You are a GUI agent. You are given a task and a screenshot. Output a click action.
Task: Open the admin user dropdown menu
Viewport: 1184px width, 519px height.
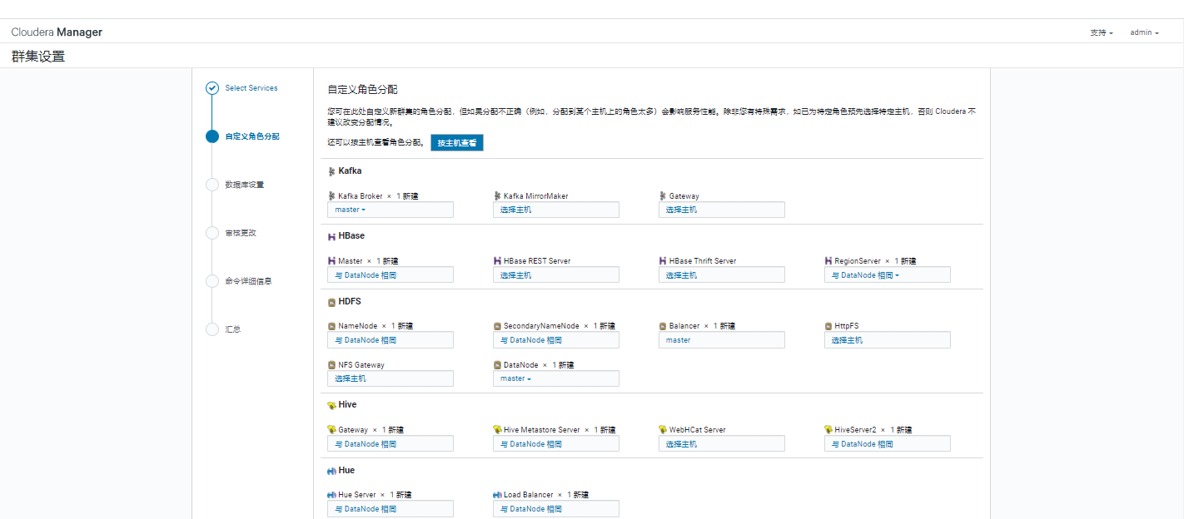(1144, 32)
